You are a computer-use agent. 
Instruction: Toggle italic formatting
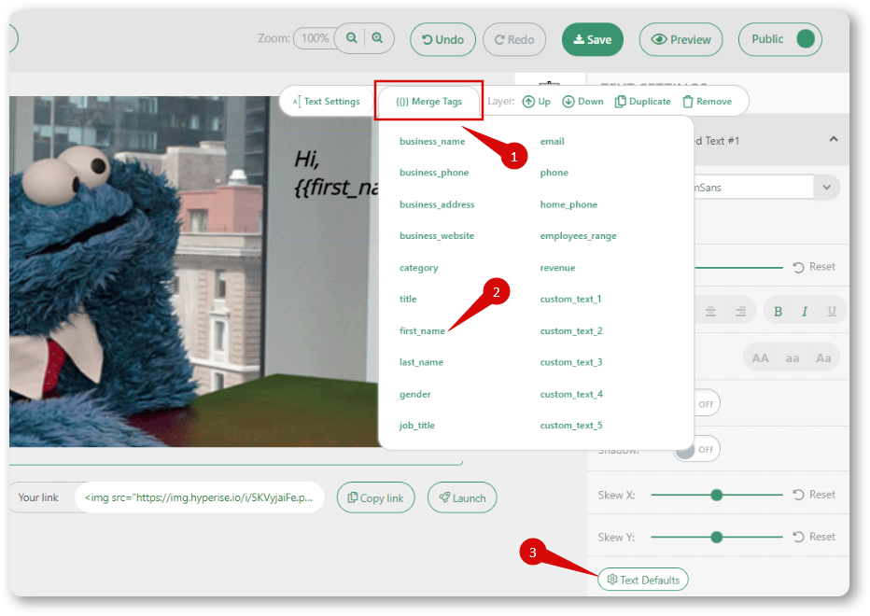805,312
